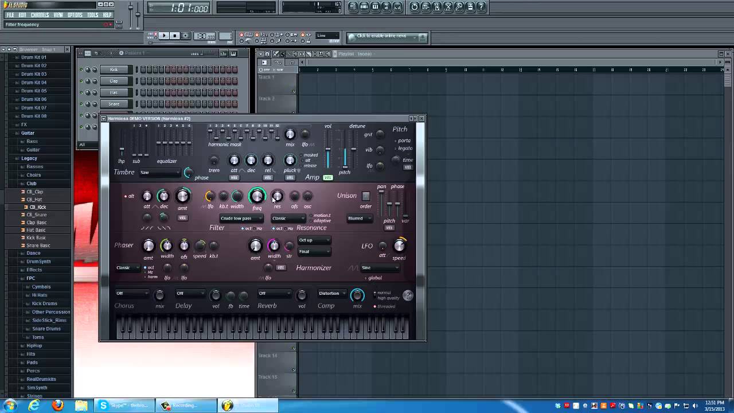
Task: Click the Comp mix knob in Harmless
Action: pos(357,295)
